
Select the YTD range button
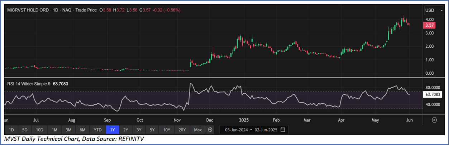pyautogui.click(x=97, y=130)
